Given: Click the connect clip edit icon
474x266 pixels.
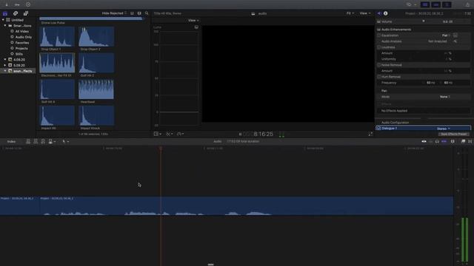Looking at the screenshot, I should point(28,141).
